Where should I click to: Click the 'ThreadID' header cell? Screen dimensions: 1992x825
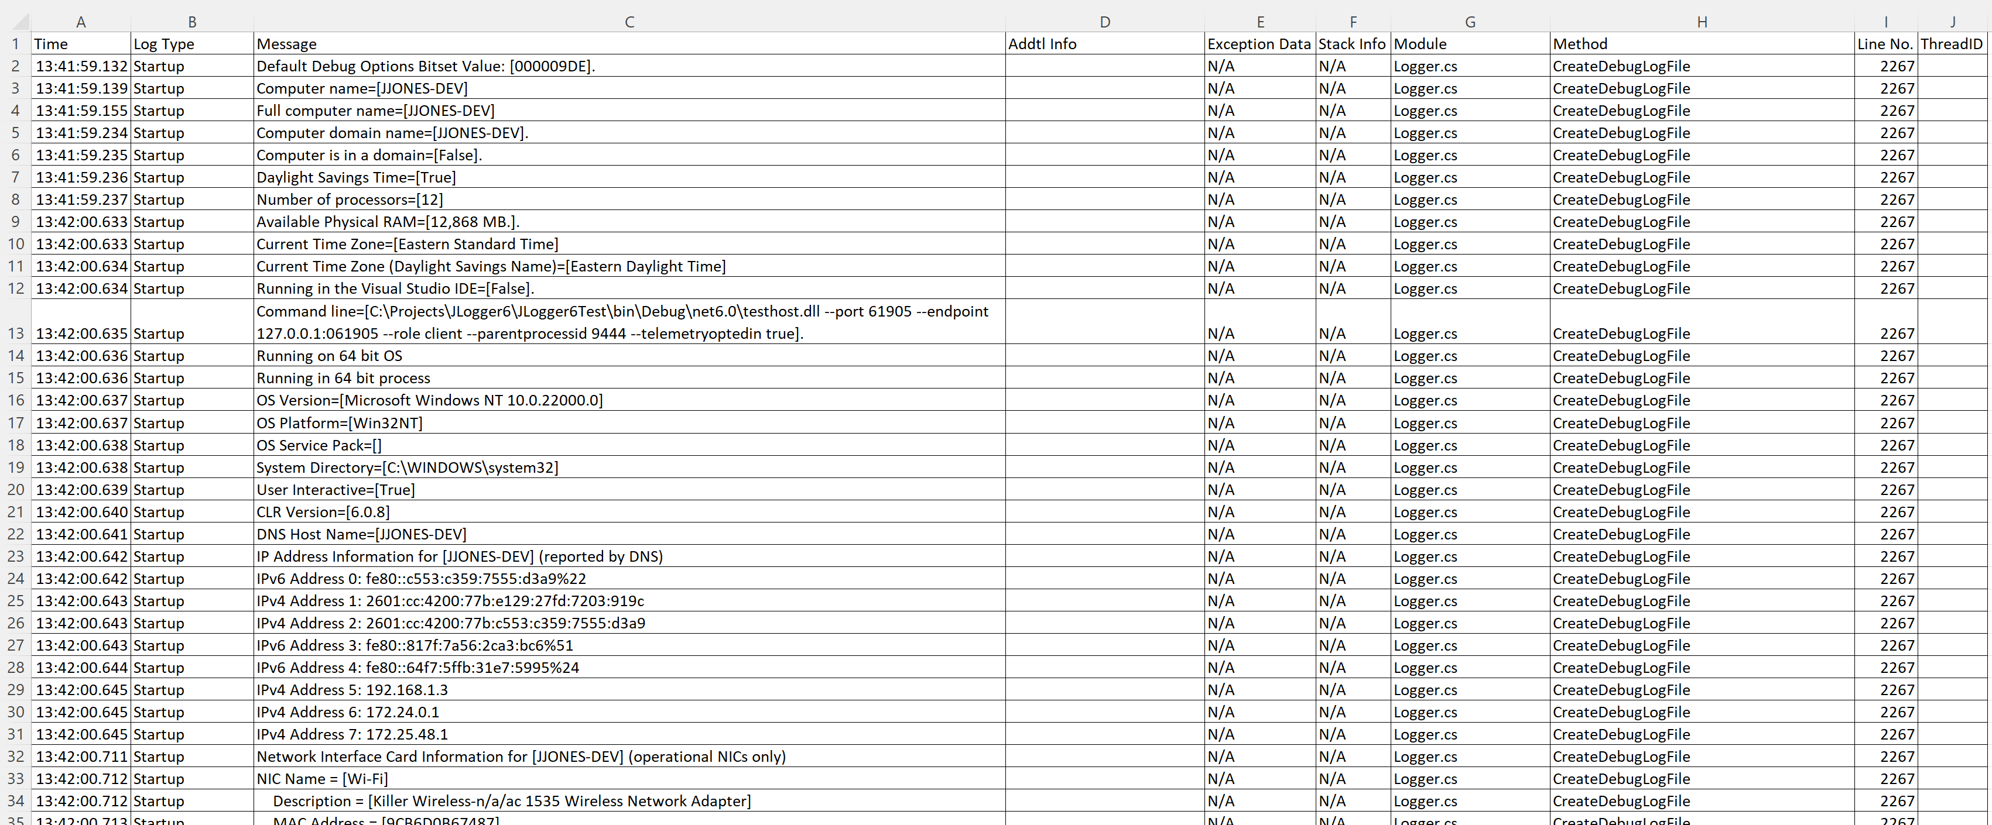[1953, 43]
